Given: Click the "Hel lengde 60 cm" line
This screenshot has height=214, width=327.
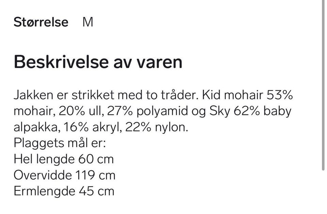Looking at the screenshot, I should [64, 159].
